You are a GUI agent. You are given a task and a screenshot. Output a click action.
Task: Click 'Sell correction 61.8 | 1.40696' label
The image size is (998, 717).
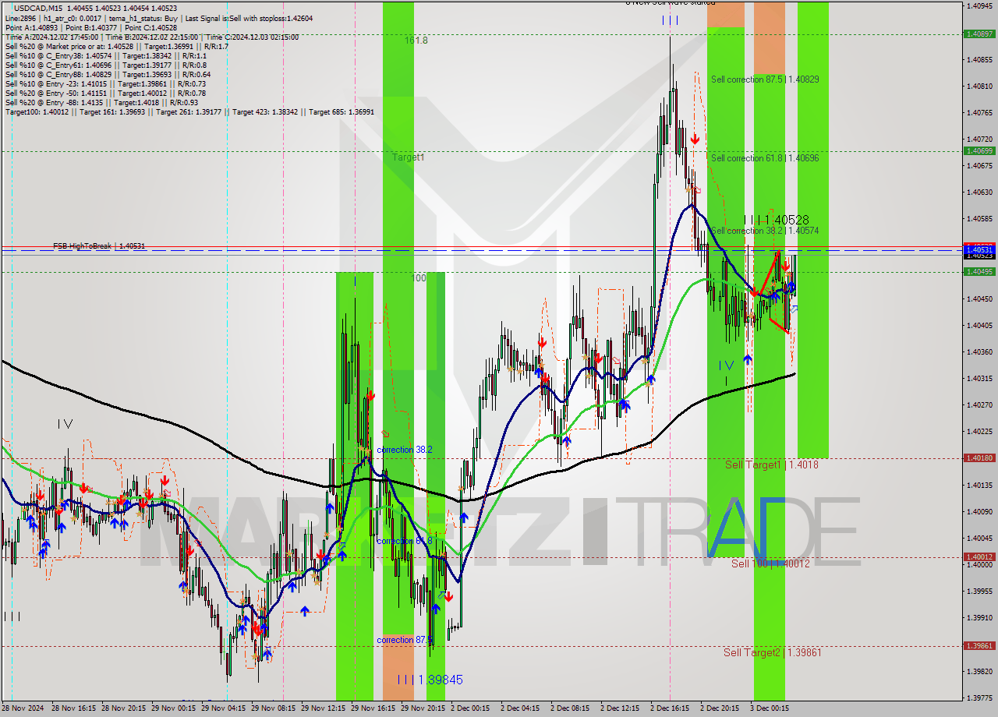pos(765,157)
